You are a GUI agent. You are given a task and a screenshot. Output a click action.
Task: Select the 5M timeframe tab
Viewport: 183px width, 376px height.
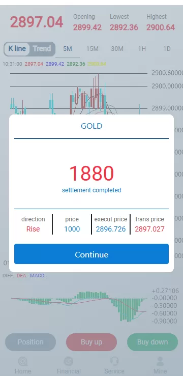(x=68, y=49)
